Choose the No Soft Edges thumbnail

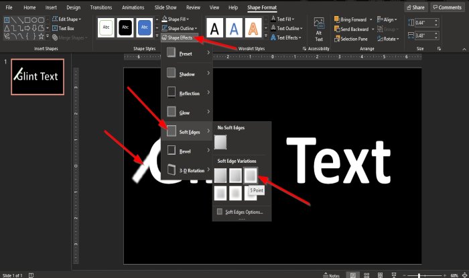(x=220, y=142)
